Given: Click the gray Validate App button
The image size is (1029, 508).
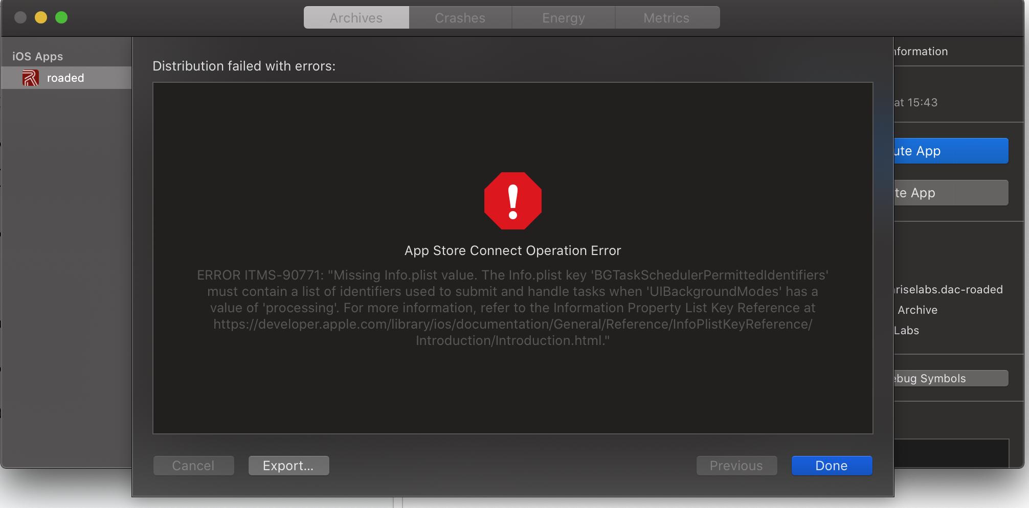Looking at the screenshot, I should point(951,193).
